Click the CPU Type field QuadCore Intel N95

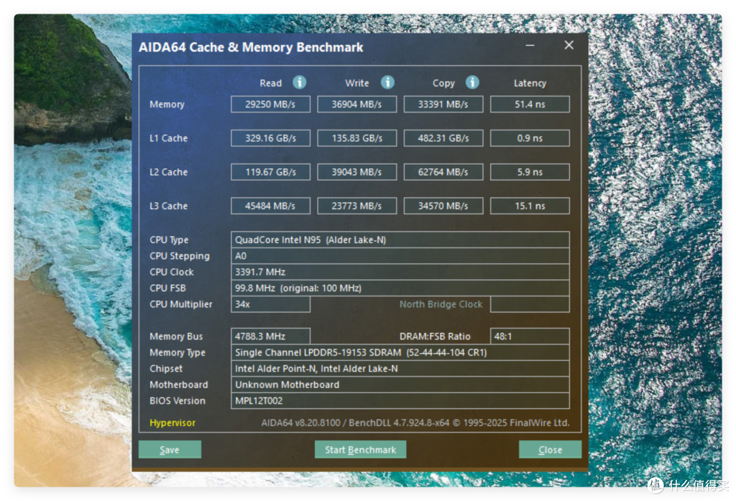[x=400, y=240]
